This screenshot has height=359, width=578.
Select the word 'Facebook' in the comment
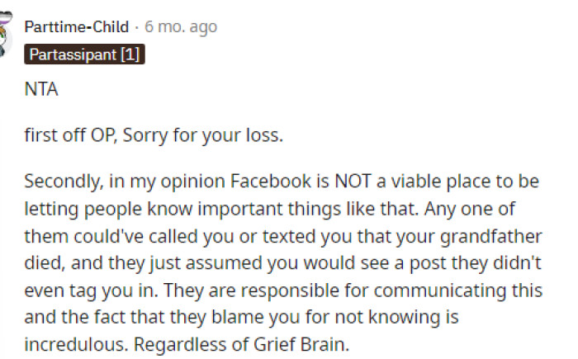click(x=271, y=181)
